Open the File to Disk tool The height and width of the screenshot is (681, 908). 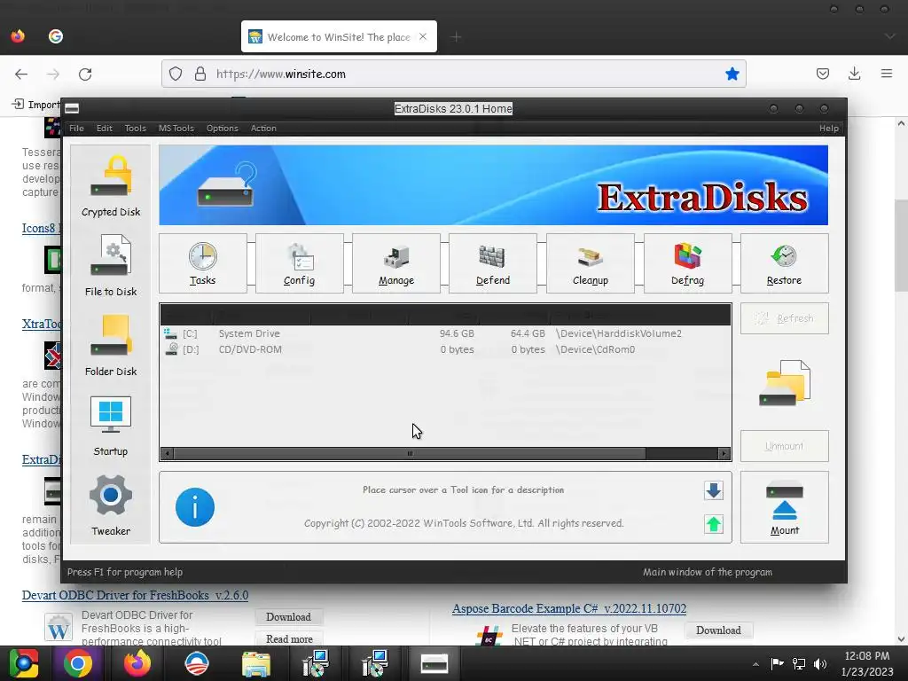point(111,266)
